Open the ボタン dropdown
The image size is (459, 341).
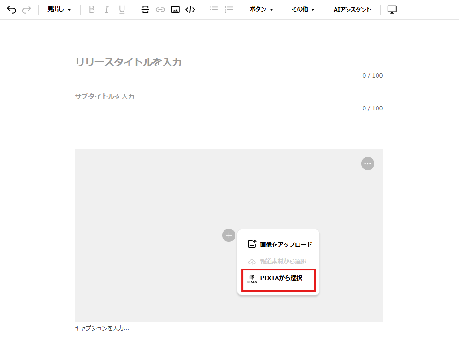[x=261, y=9]
